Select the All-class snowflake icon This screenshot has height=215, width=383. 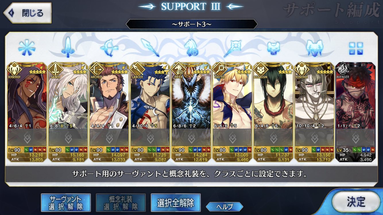(x=27, y=48)
